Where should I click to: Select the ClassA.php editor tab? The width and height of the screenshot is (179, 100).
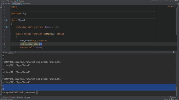pyautogui.click(x=17, y=4)
